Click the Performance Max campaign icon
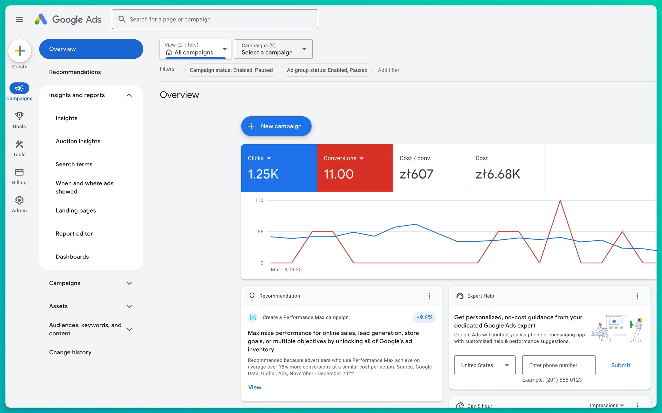This screenshot has height=413, width=662. coord(253,317)
